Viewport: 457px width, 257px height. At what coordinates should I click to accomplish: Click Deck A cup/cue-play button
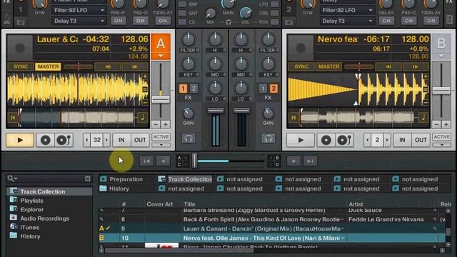[x=64, y=140]
